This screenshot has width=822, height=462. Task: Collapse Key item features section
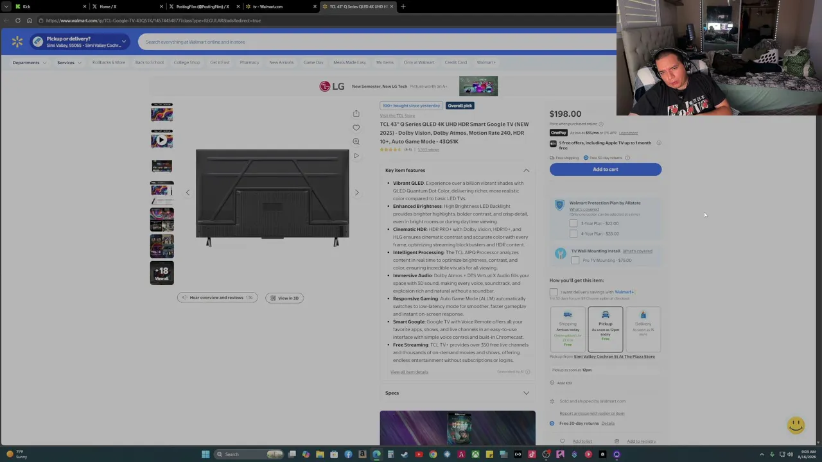pos(526,170)
